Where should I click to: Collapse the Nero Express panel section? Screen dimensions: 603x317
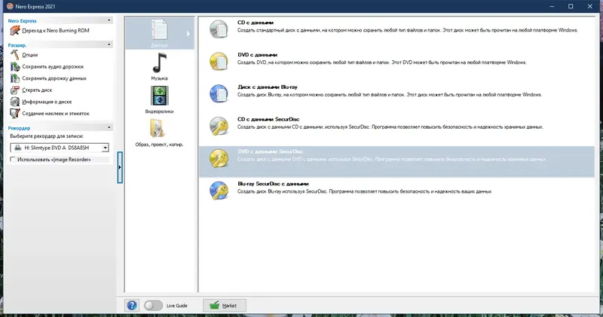click(x=109, y=20)
